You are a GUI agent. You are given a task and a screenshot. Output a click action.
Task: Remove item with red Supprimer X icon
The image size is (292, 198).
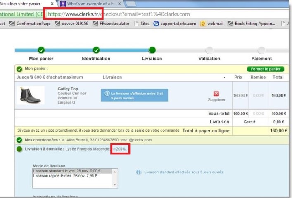coord(216,93)
